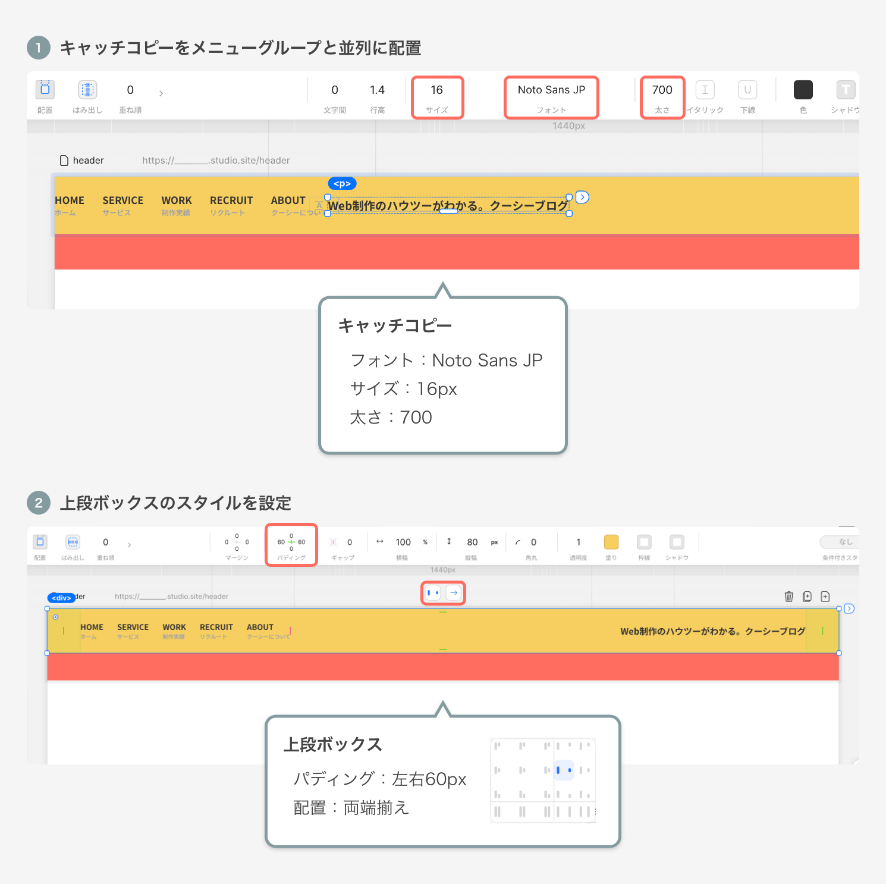Click the height arrows icon beside 80
The width and height of the screenshot is (886, 884).
pyautogui.click(x=449, y=541)
